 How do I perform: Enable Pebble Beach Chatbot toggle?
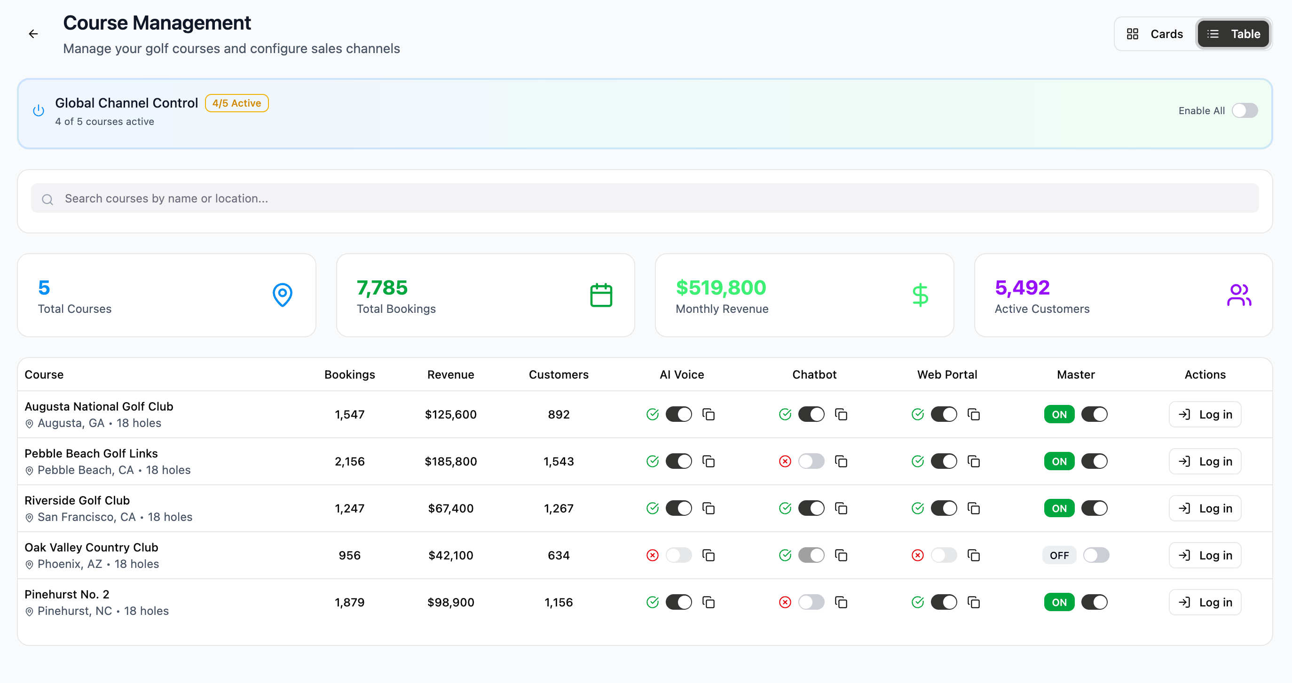click(x=811, y=461)
